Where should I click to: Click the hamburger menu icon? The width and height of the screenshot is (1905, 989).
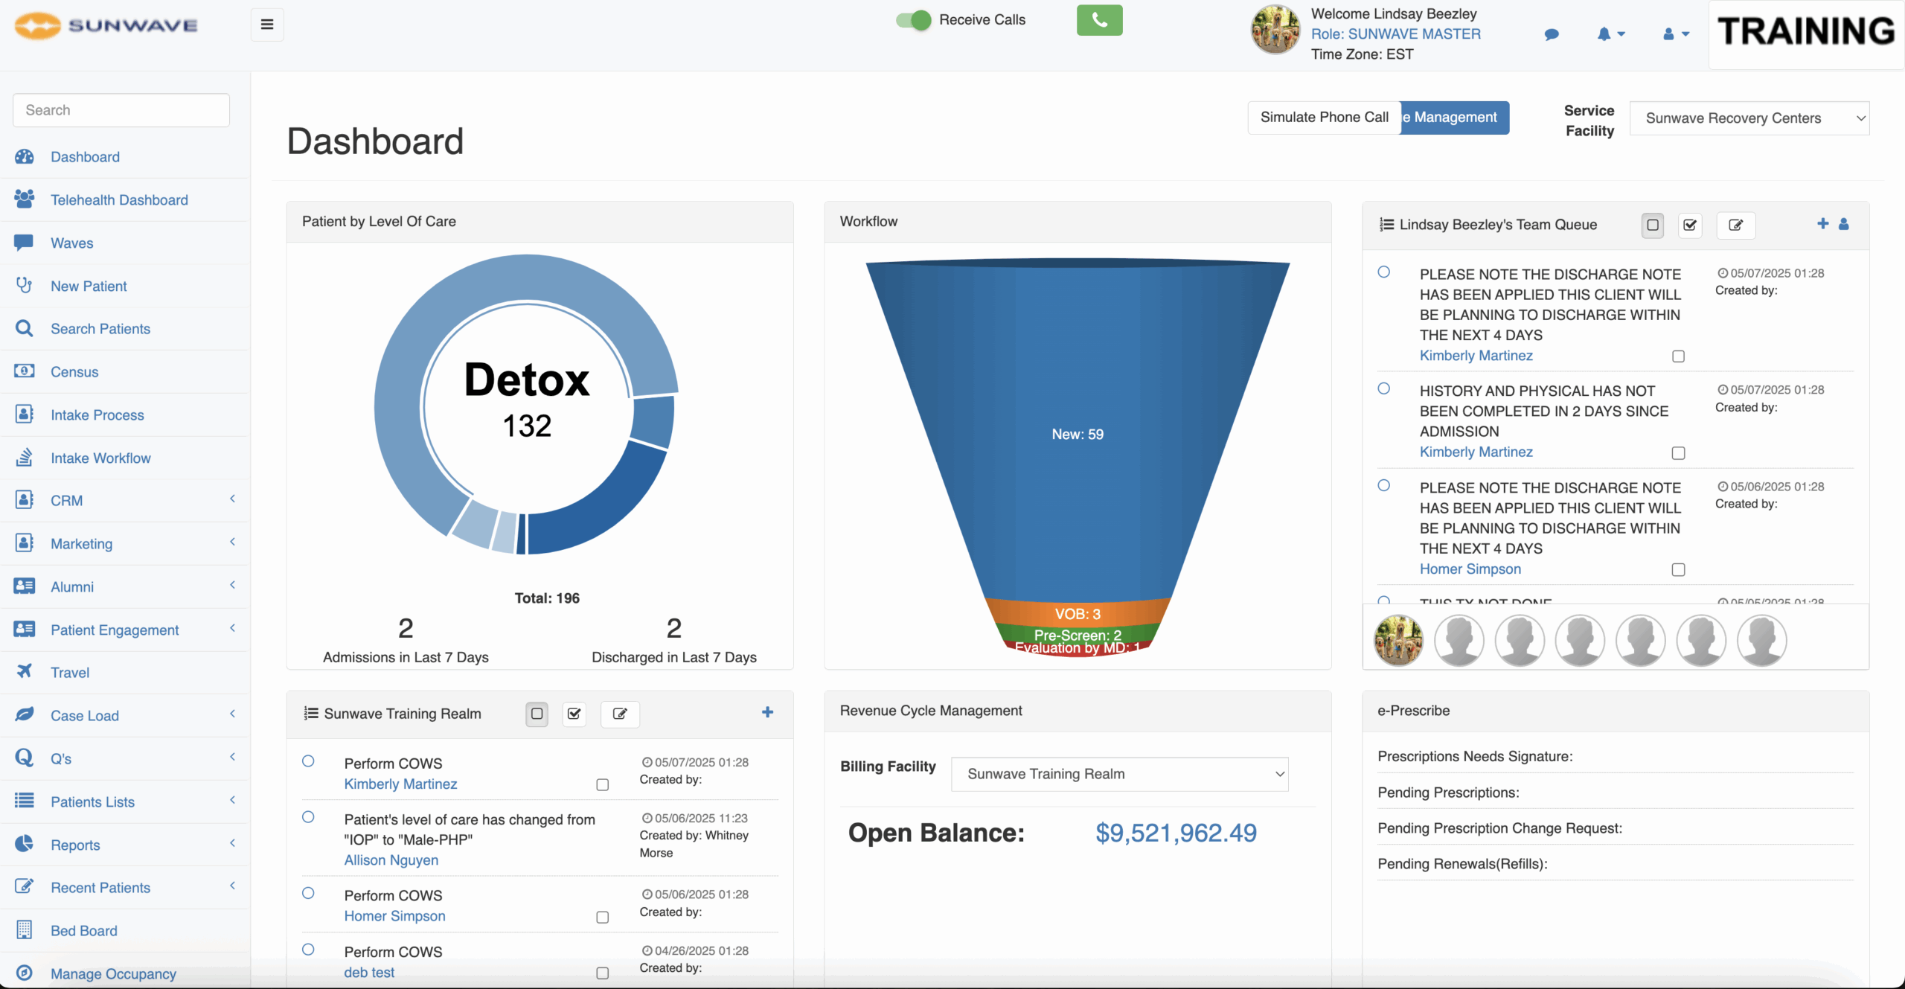click(267, 25)
